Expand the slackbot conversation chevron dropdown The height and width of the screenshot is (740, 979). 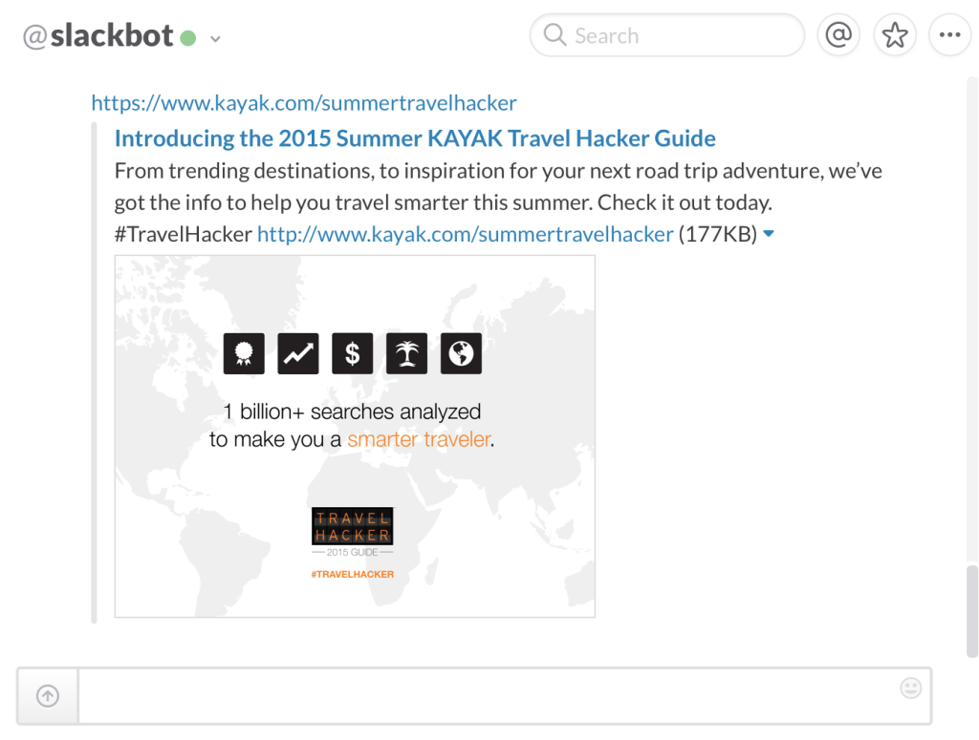pos(216,39)
